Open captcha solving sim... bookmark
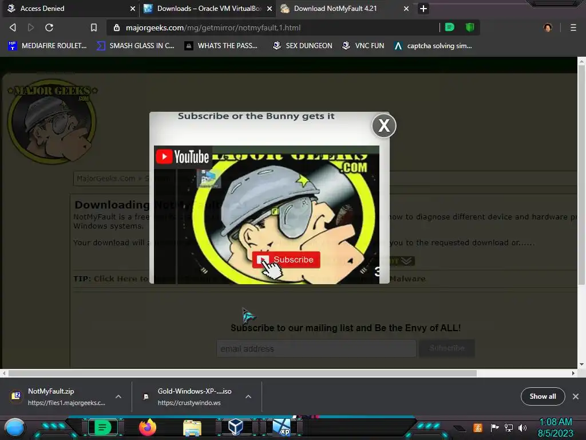 (433, 46)
